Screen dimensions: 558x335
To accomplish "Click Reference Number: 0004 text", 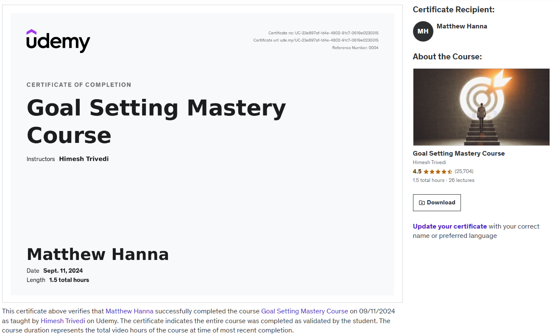I will pos(355,48).
